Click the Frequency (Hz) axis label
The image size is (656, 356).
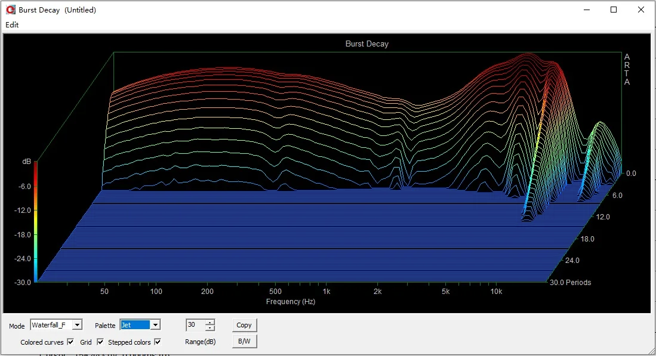click(x=290, y=302)
